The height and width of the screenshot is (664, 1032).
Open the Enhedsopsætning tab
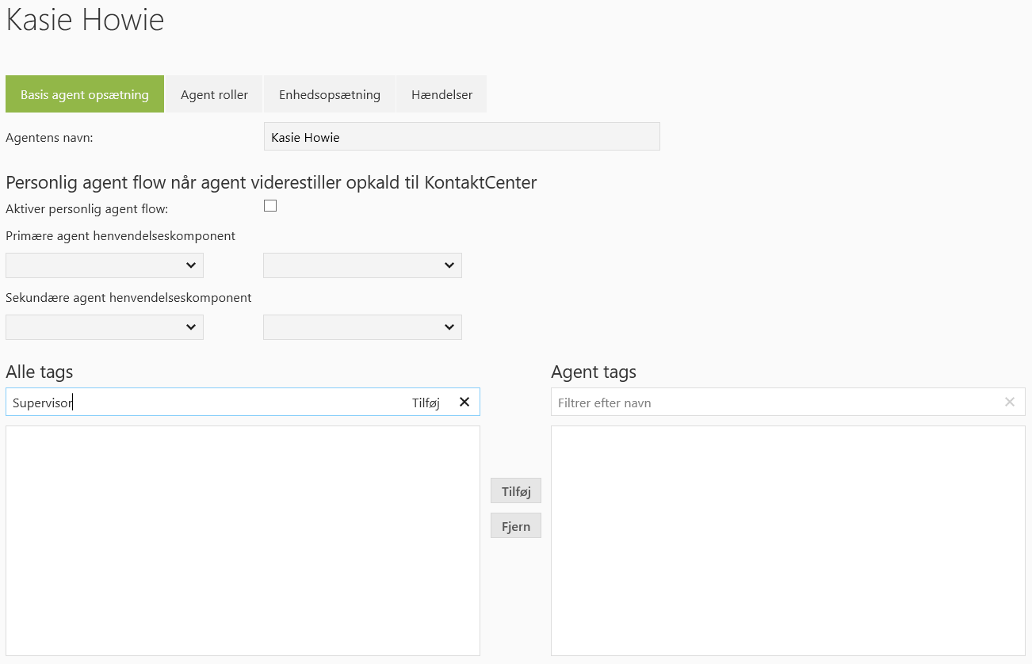click(329, 94)
